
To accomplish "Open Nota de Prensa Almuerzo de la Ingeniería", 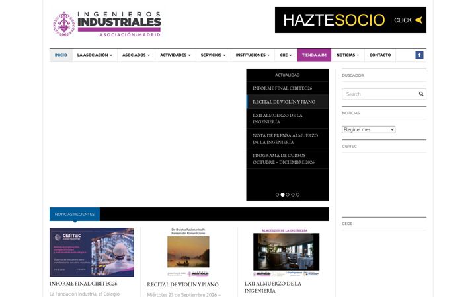I will [288, 139].
